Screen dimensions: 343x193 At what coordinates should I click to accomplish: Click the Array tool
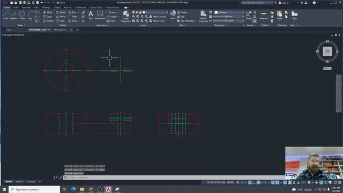(x=73, y=21)
